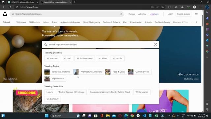This screenshot has height=119, width=211.
Task: Open the Nature category
Action: (x=45, y=22)
